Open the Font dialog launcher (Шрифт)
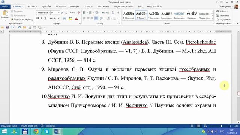Viewport: 240px width, 135px height. tap(80, 24)
